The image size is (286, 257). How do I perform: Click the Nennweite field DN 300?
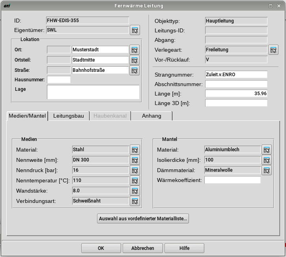101,160
